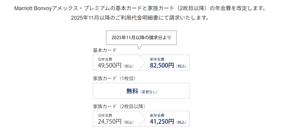Click the (変更なし)note

(x=149, y=92)
